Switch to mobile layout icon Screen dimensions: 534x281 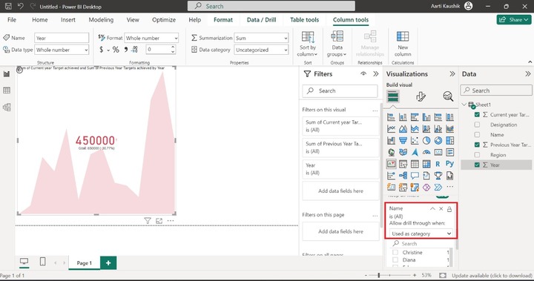42,262
